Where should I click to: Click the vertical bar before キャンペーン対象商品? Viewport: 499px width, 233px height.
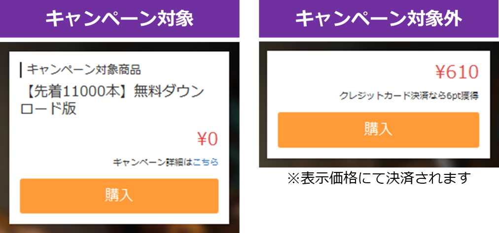[x=21, y=70]
